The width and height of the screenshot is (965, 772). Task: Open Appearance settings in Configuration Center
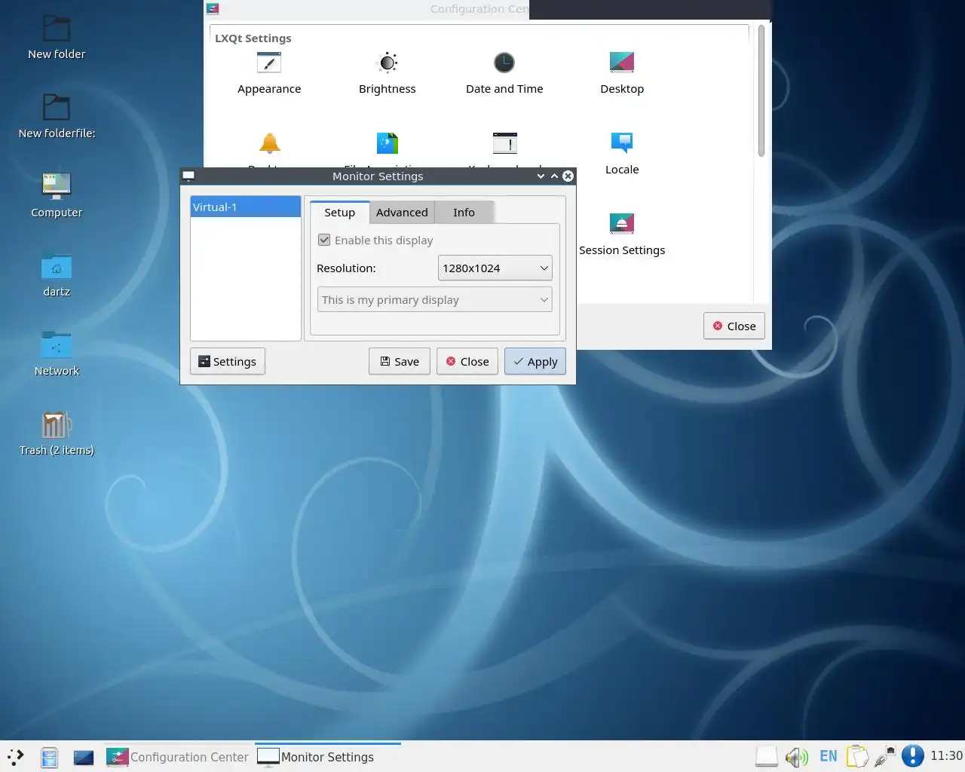[269, 73]
